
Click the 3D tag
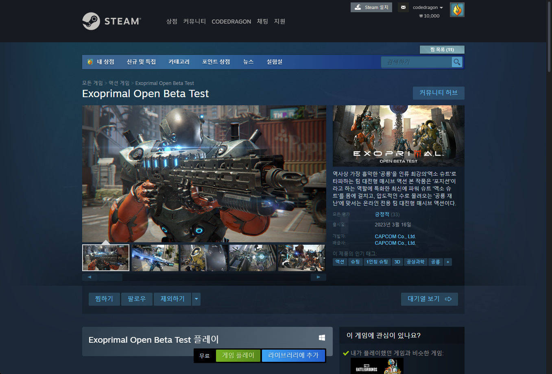click(x=397, y=262)
